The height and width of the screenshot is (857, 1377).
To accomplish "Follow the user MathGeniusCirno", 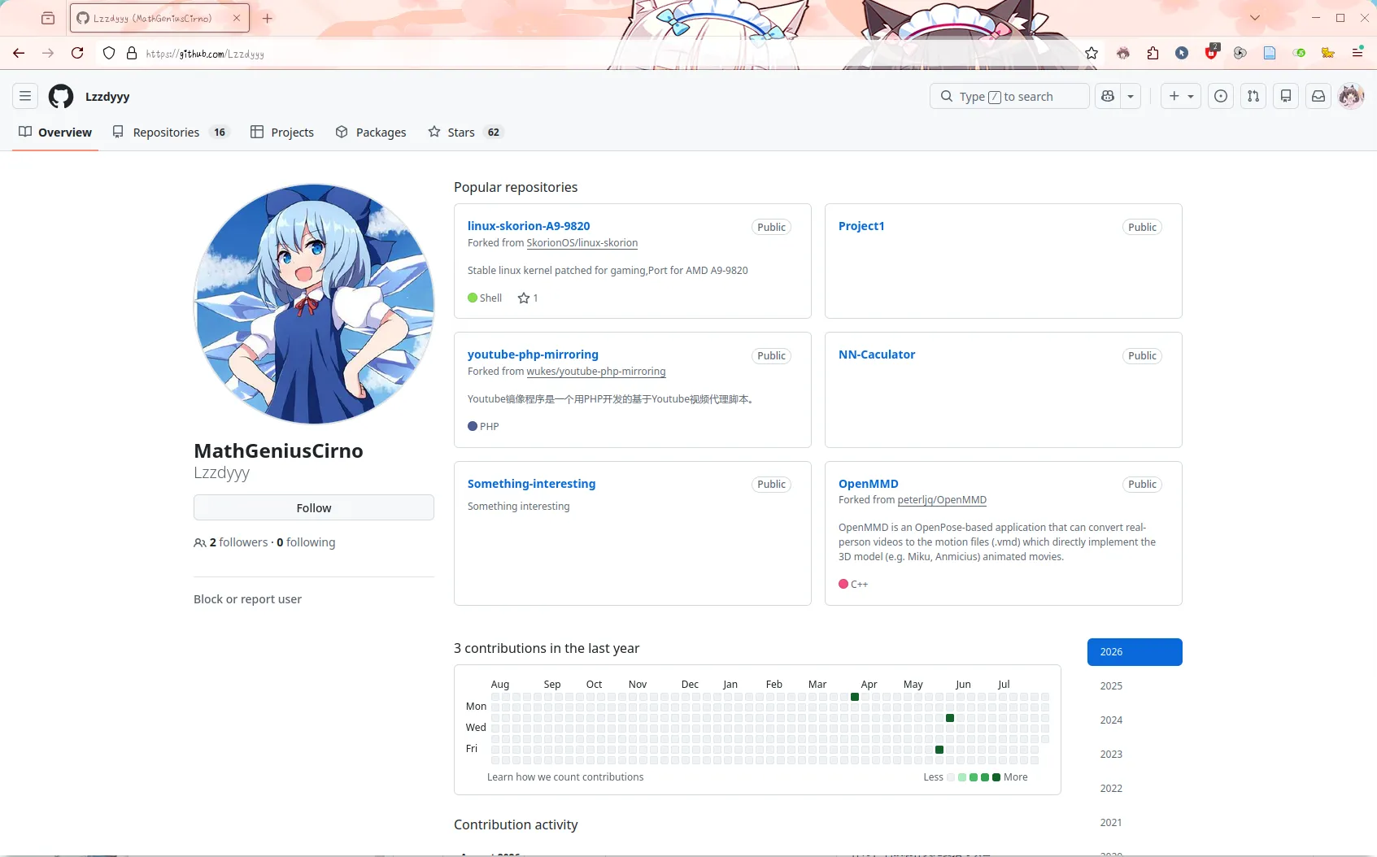I will (314, 508).
